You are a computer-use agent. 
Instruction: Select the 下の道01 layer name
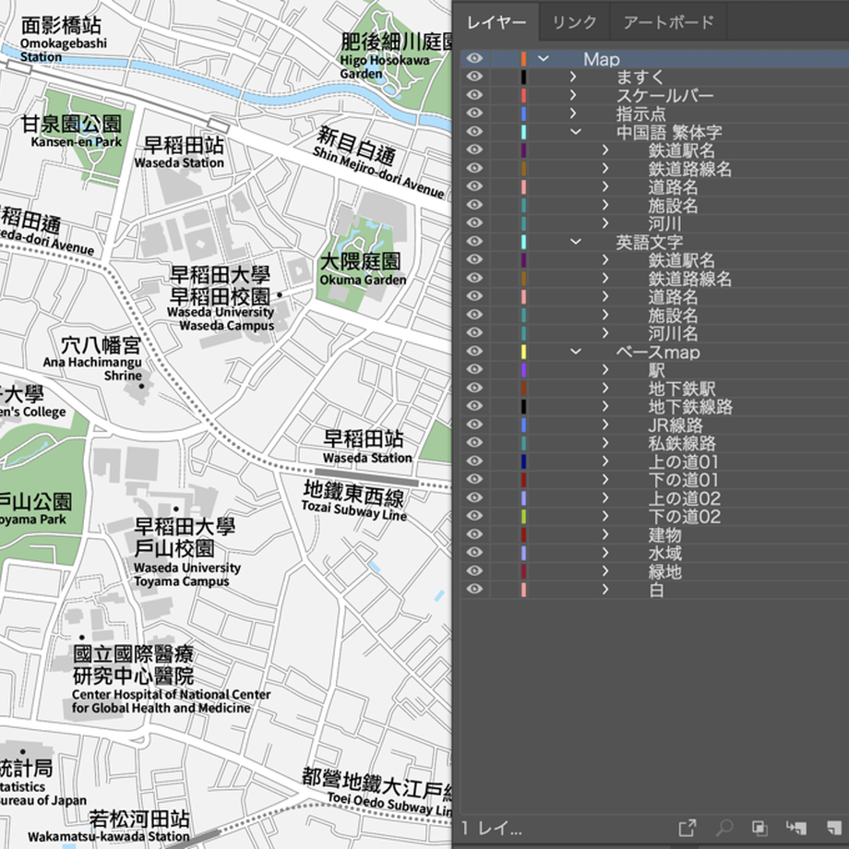683,480
